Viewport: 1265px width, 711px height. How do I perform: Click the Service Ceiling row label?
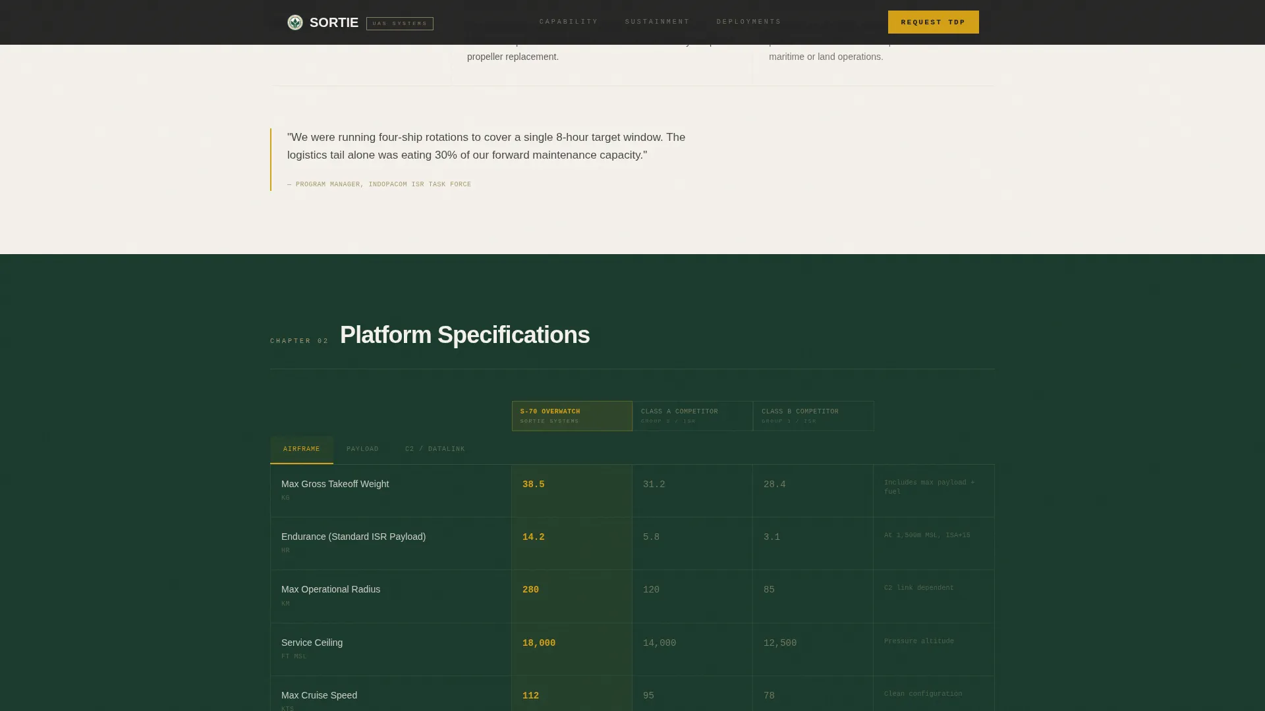(x=312, y=643)
